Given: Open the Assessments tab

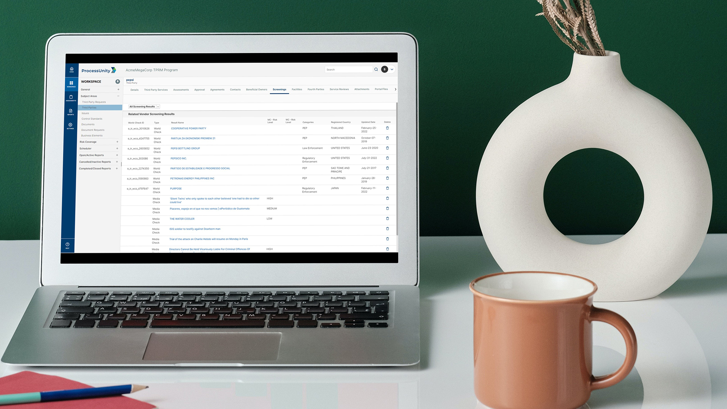Looking at the screenshot, I should [x=181, y=89].
